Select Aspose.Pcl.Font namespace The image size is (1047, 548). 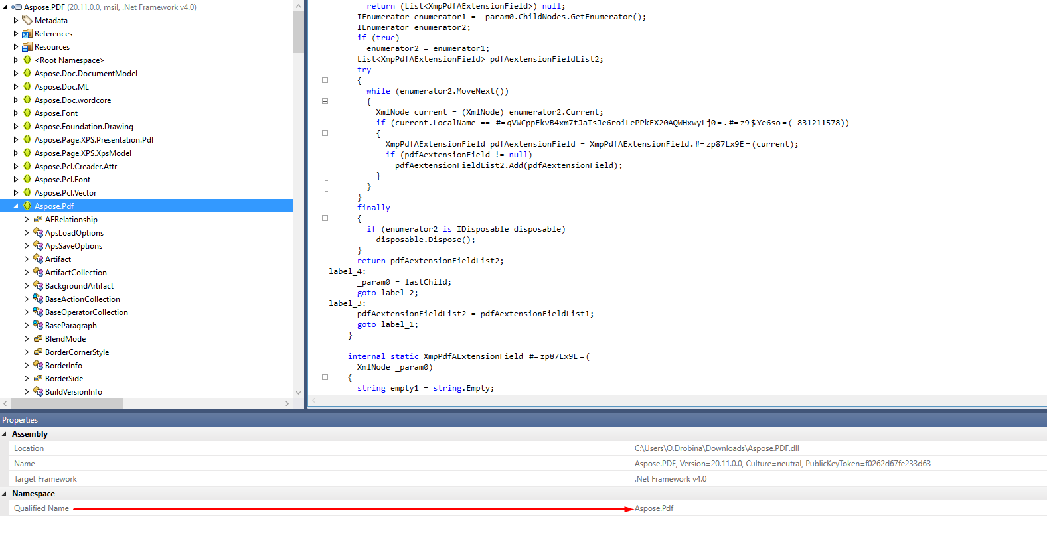pos(62,180)
